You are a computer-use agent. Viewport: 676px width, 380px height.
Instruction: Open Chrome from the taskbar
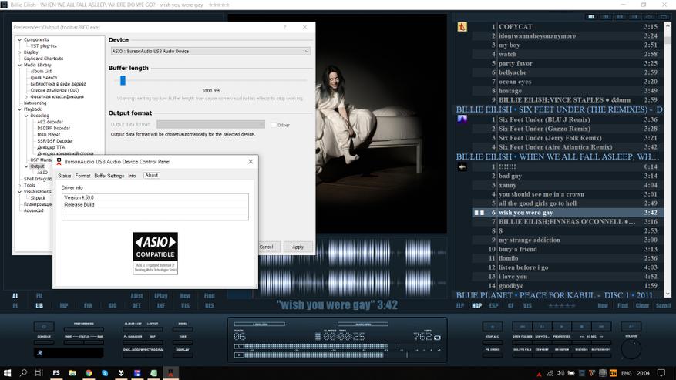click(x=89, y=373)
